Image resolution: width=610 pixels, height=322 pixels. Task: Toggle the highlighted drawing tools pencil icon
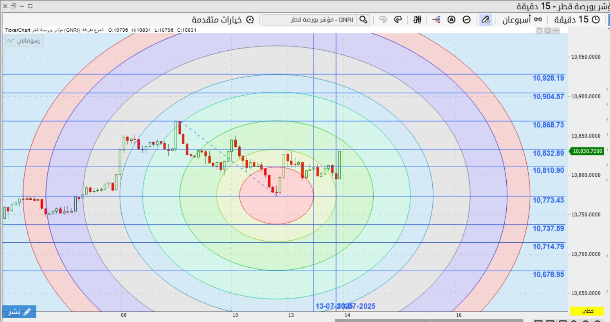tap(486, 20)
